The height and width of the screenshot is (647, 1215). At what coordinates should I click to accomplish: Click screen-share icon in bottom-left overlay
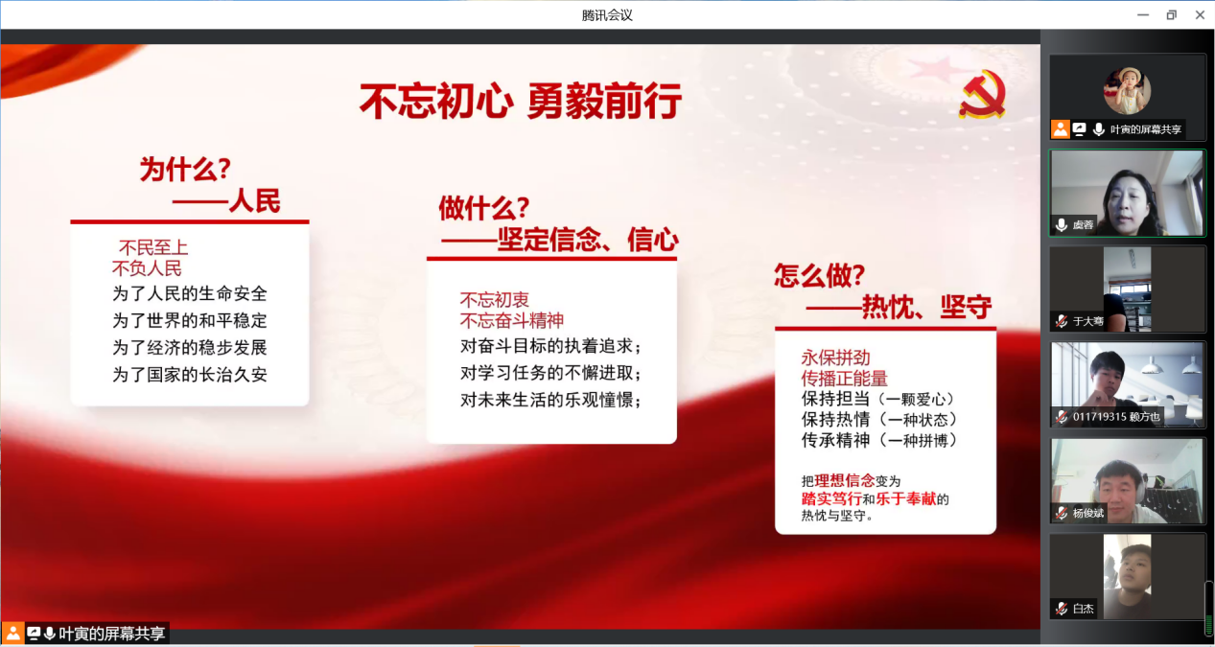pos(34,634)
